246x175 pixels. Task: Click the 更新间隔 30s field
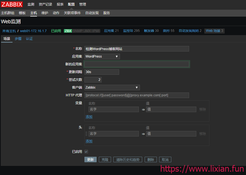point(102,72)
